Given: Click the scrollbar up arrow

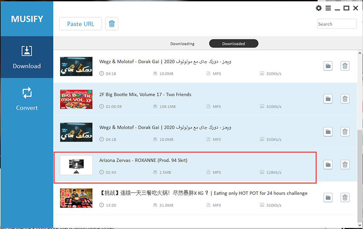Looking at the screenshot, I should coord(360,53).
